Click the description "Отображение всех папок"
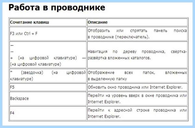Screen dimensions: 195x128 click(137, 76)
